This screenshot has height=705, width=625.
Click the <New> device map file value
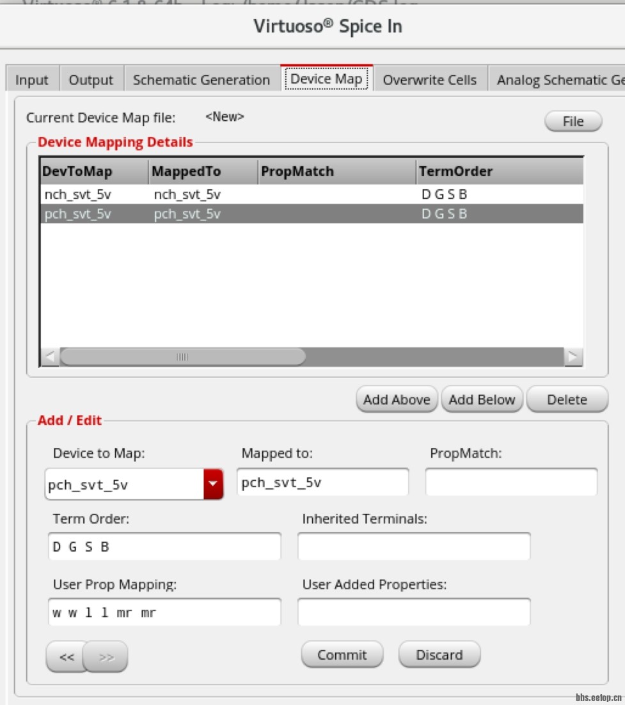tap(225, 117)
